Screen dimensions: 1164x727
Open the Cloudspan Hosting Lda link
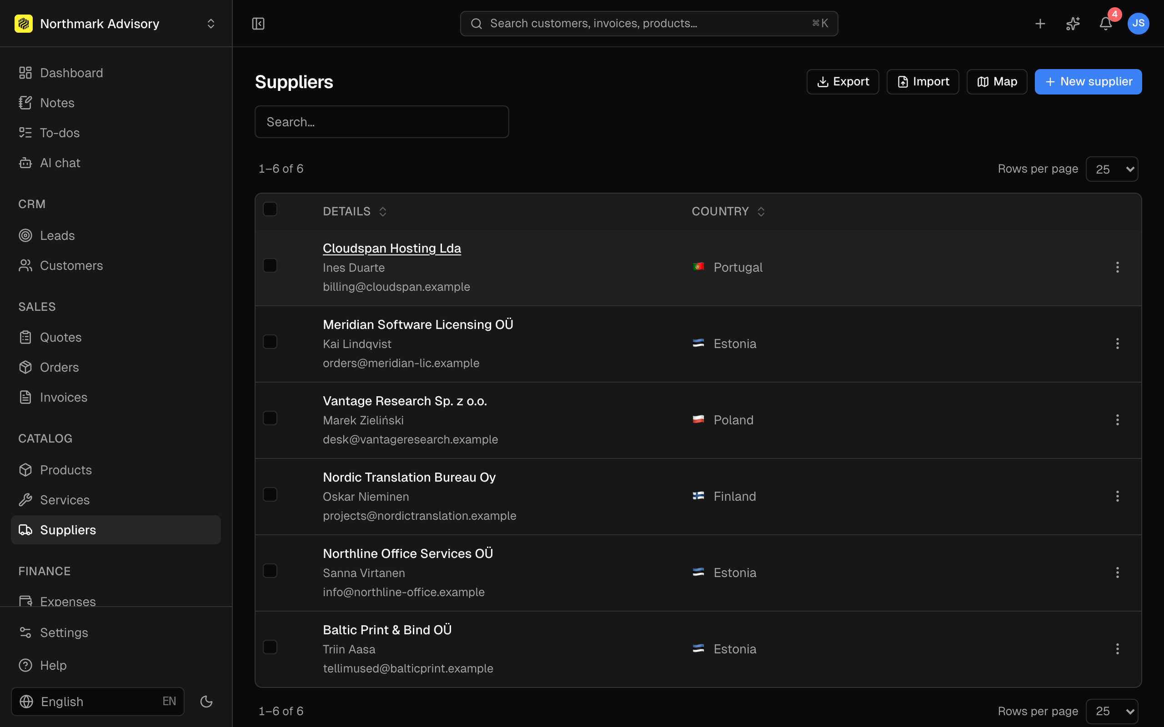pos(391,248)
